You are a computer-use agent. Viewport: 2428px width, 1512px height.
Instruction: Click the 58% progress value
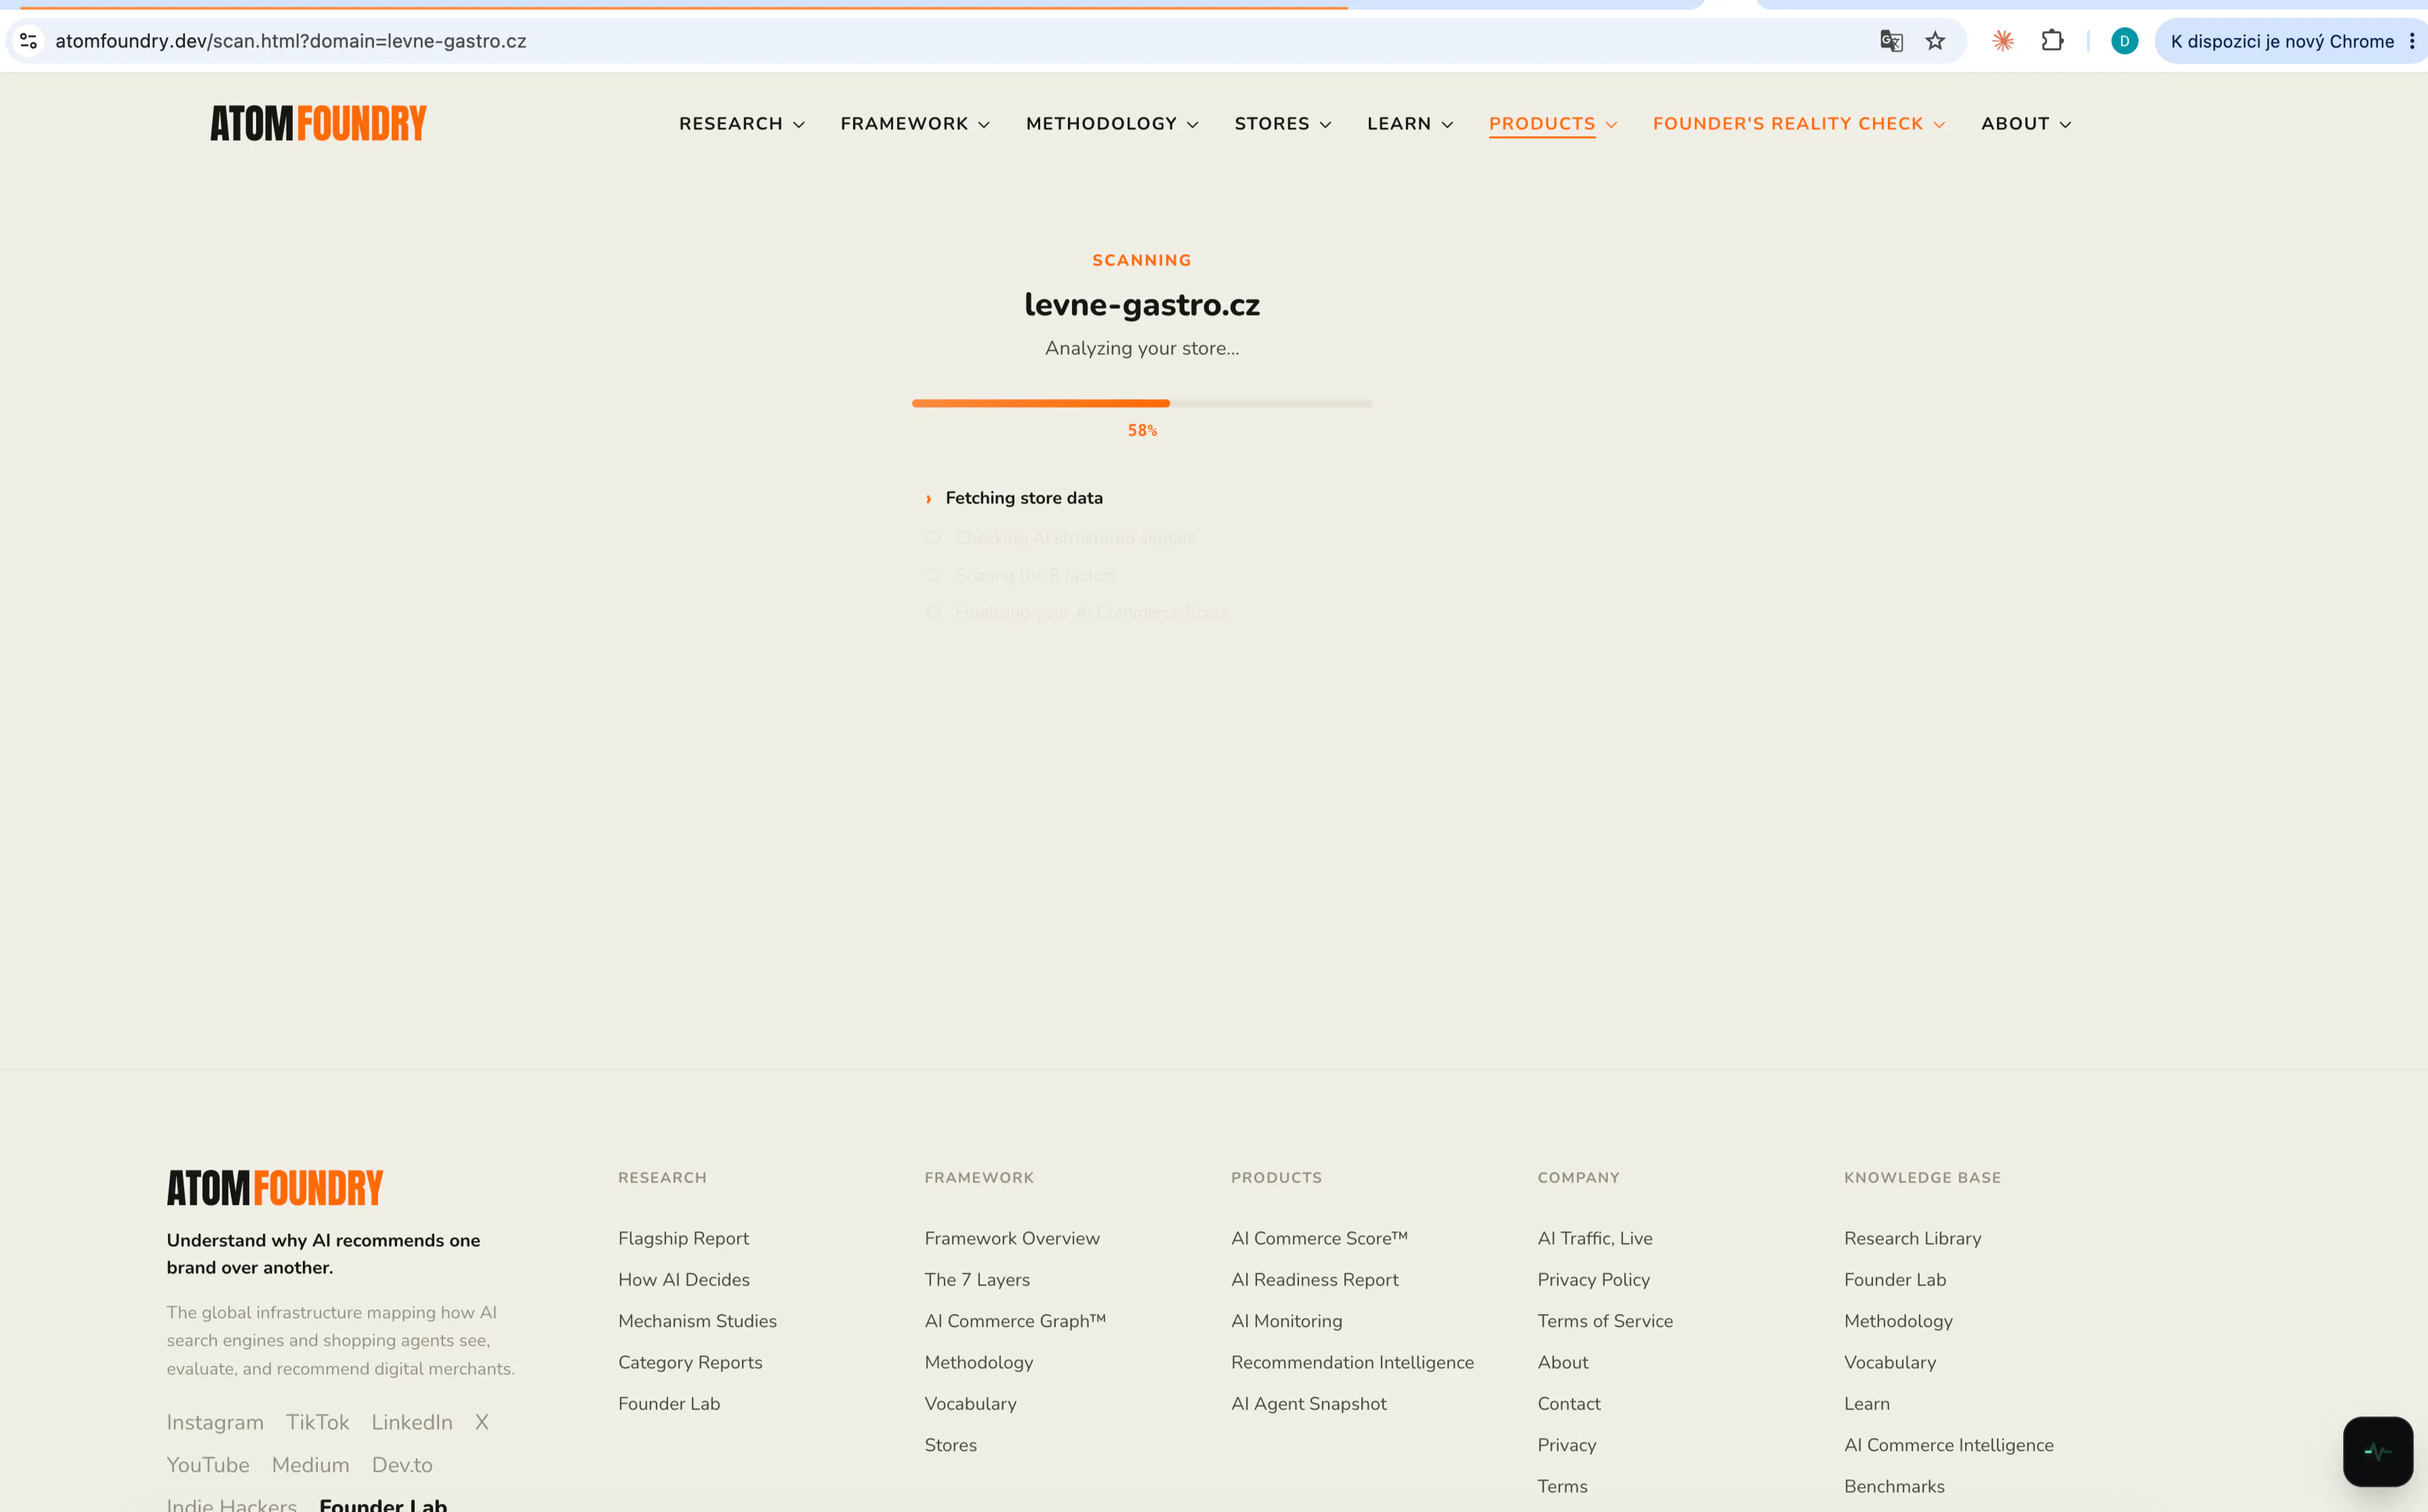(1142, 430)
